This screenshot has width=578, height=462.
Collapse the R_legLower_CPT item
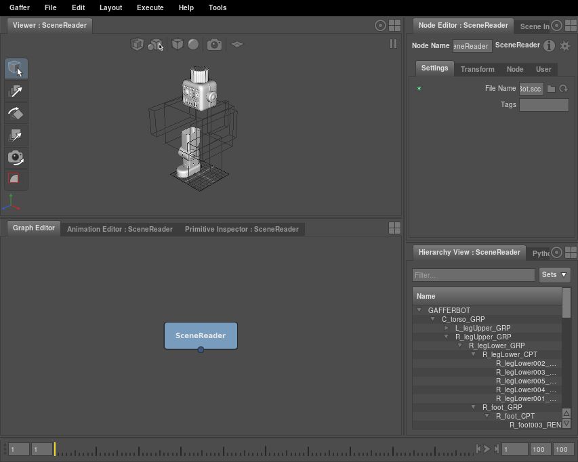pos(474,354)
